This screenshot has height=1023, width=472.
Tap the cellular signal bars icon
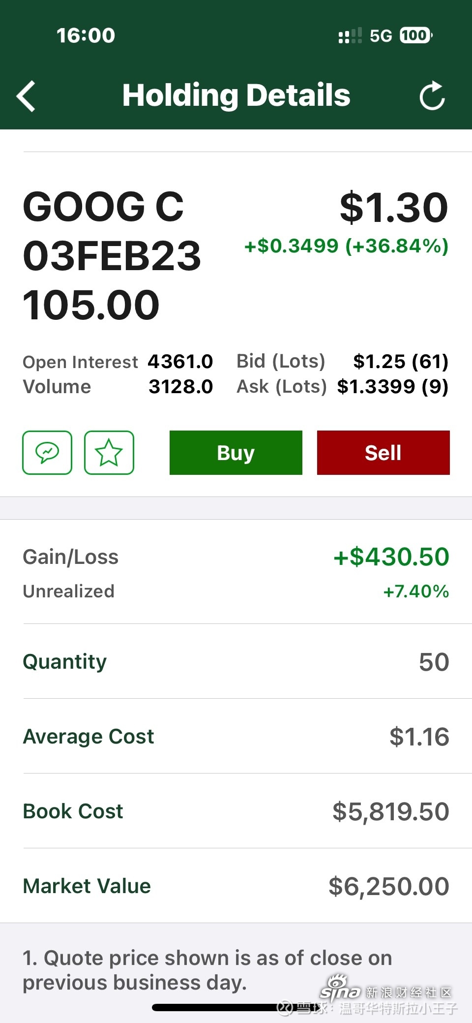coord(350,36)
